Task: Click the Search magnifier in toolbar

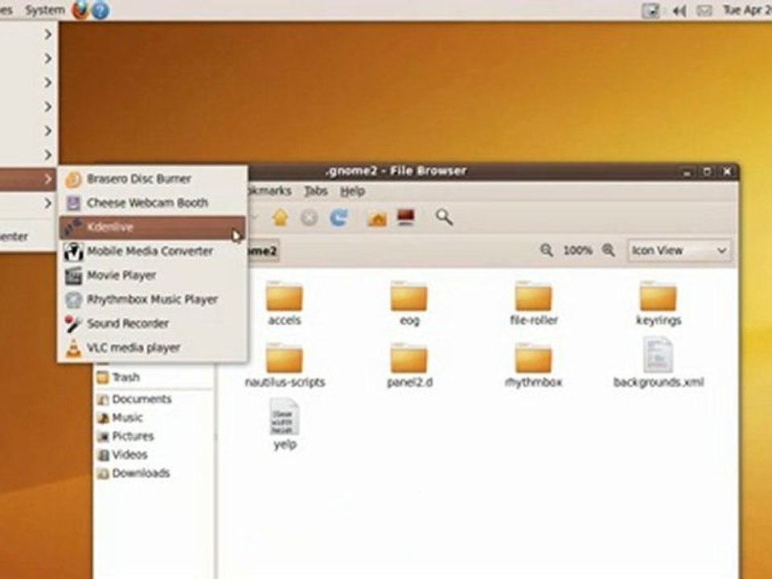Action: coord(444,217)
